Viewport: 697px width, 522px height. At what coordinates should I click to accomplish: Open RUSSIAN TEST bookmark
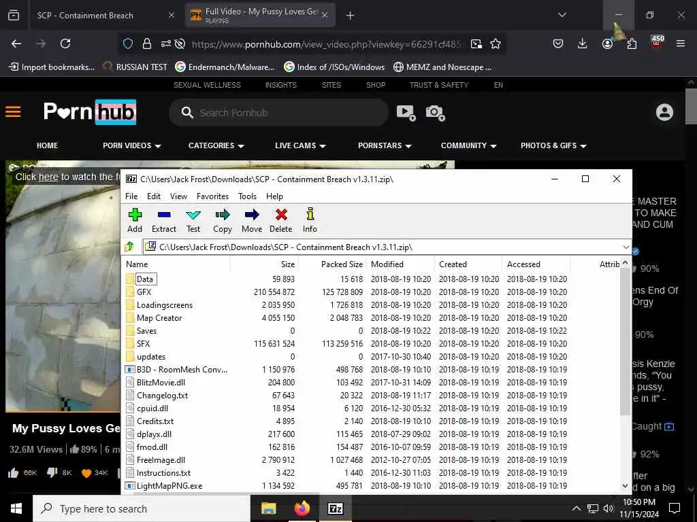[x=135, y=67]
